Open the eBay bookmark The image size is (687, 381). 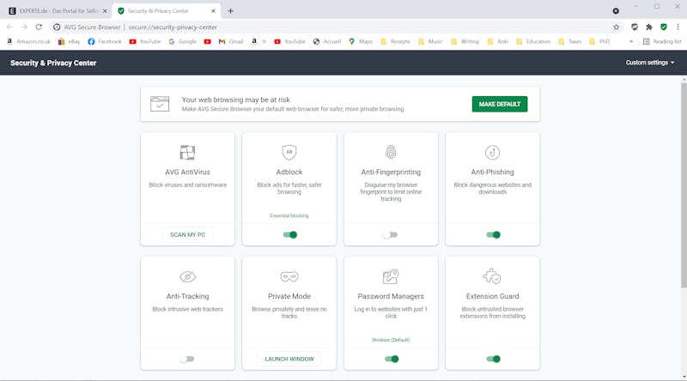click(x=70, y=41)
